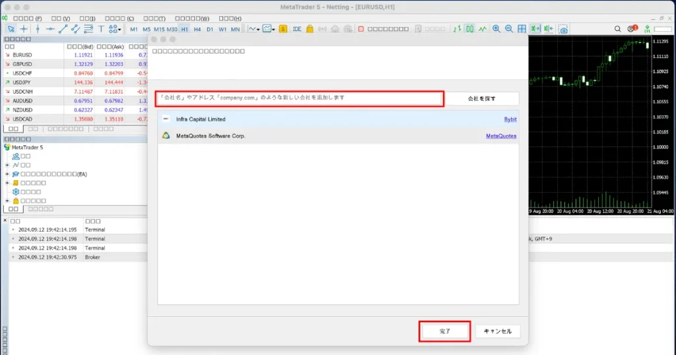Switch to bar chart view

coord(457,29)
